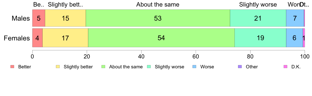Click the purple Other legend swatch
The image size is (312, 96).
[240, 67]
